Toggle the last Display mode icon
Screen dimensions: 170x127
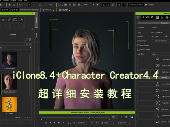point(166,37)
